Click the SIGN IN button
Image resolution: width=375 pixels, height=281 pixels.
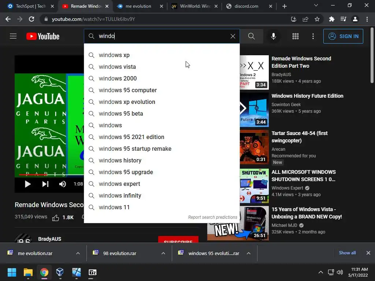click(343, 36)
